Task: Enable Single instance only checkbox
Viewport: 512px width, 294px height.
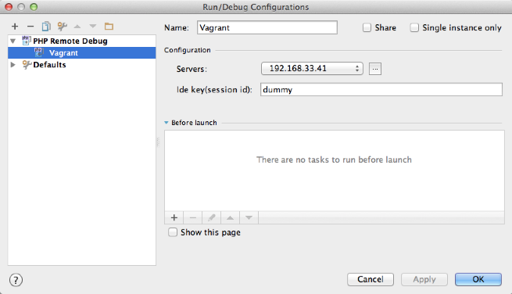Action: [x=414, y=28]
